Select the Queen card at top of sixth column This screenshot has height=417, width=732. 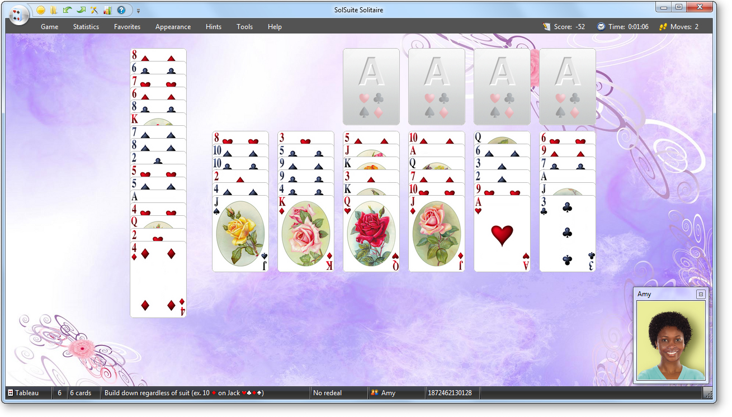[502, 138]
